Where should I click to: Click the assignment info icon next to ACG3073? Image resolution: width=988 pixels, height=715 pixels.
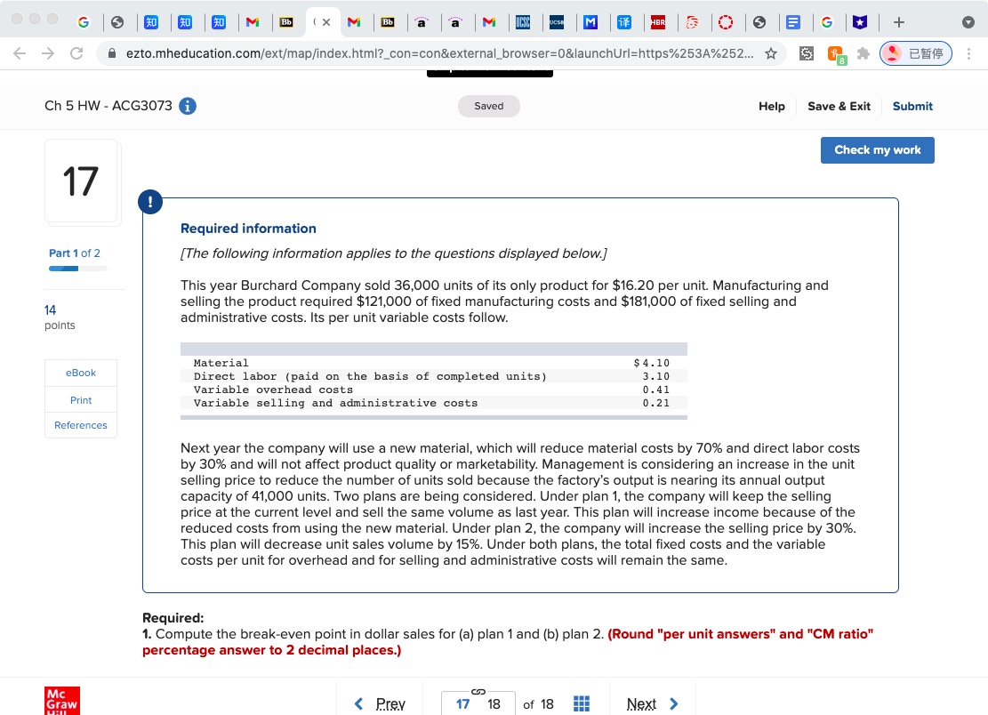[188, 106]
